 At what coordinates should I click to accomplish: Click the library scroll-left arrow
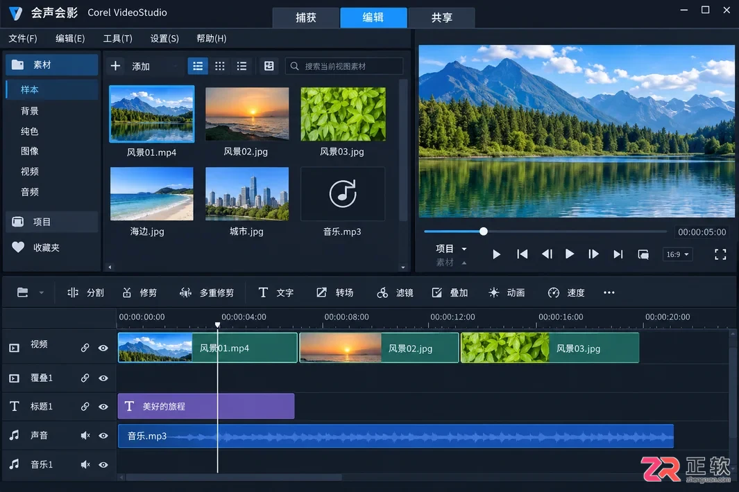110,267
